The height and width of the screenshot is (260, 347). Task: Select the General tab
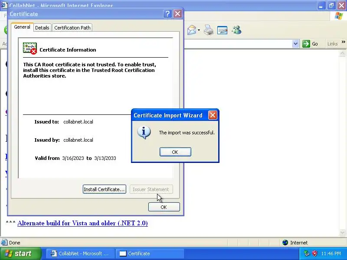[x=22, y=27]
